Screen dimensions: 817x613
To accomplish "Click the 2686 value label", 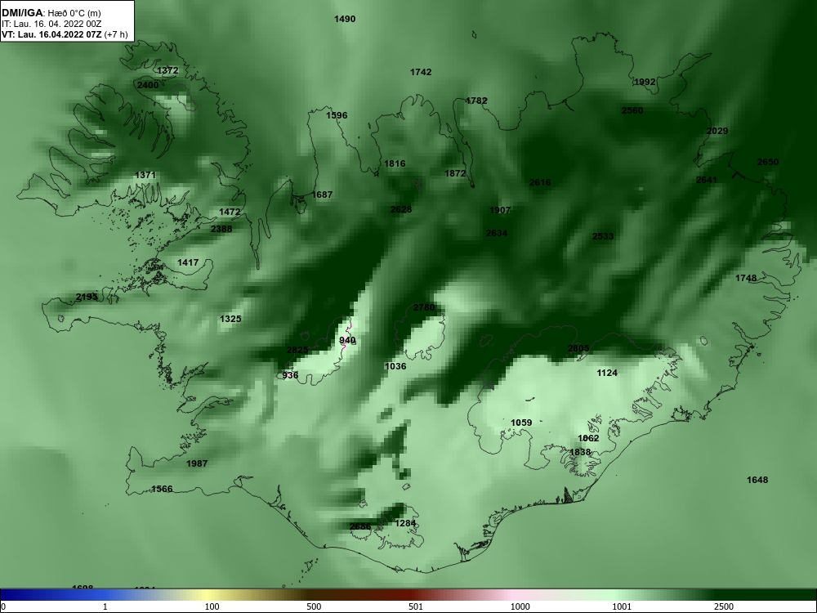I will point(360,526).
